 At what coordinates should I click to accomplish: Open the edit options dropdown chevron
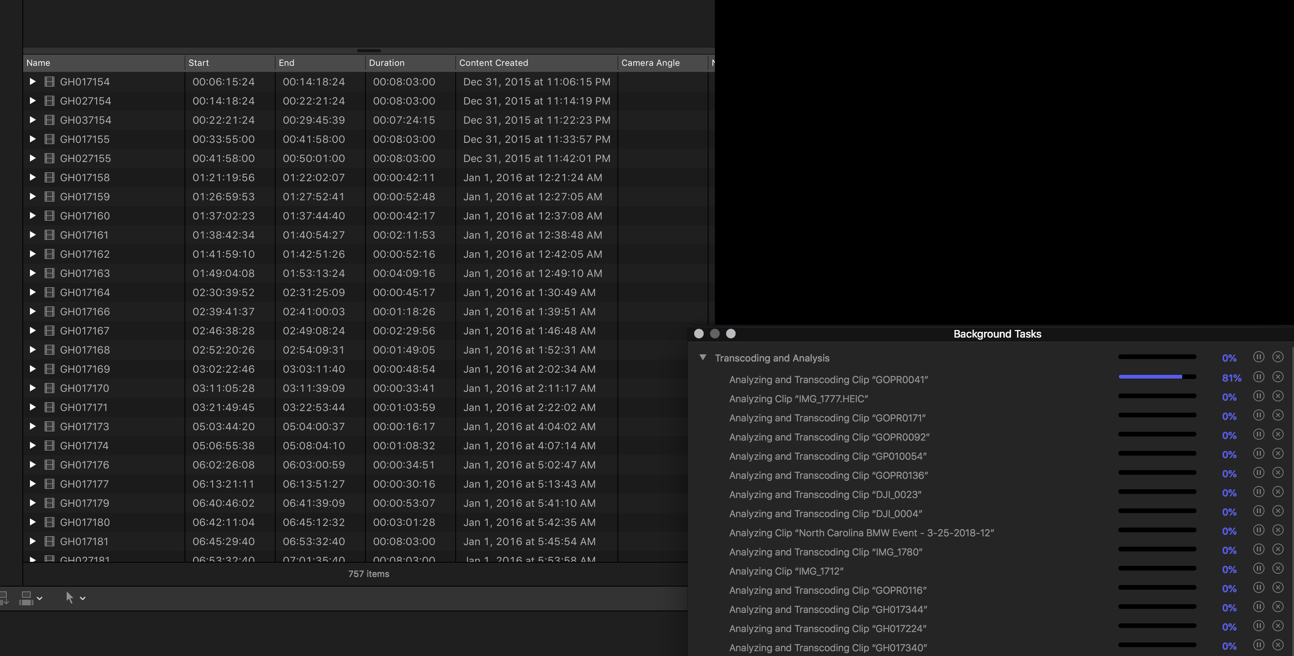[x=40, y=598]
